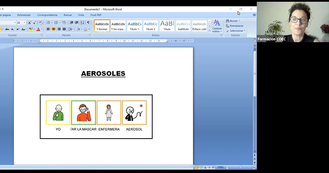The image size is (329, 173).
Task: Click the AEROSOL pictogram in the document
Action: tap(134, 113)
